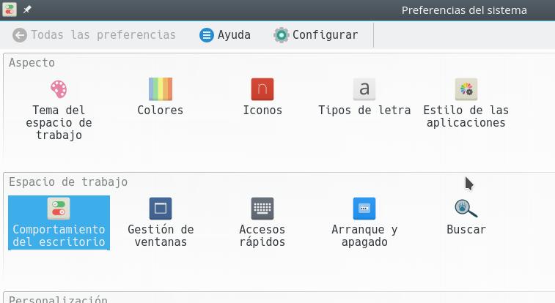
Task: Toggle the pin icon in title bar
Action: pos(27,10)
